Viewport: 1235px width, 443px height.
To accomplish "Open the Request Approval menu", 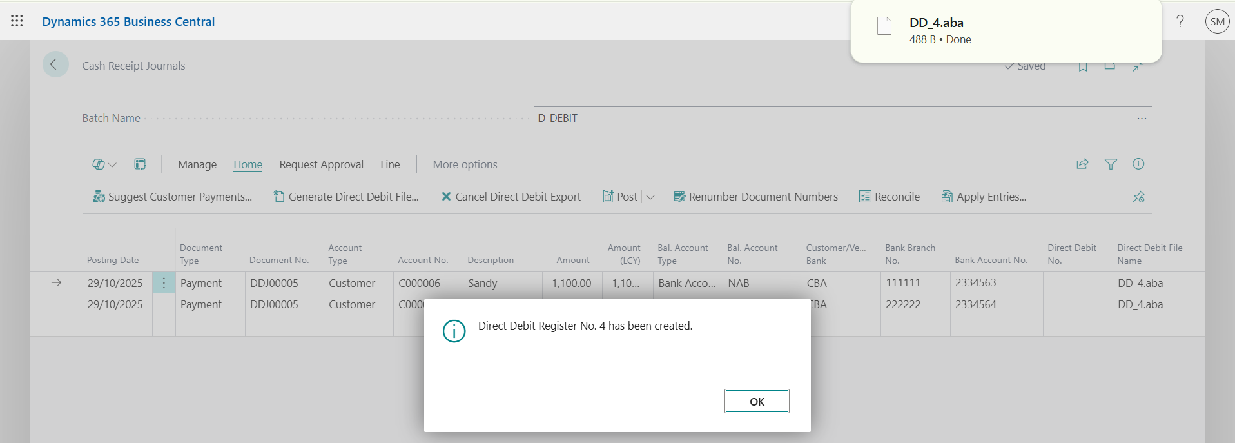I will point(321,164).
